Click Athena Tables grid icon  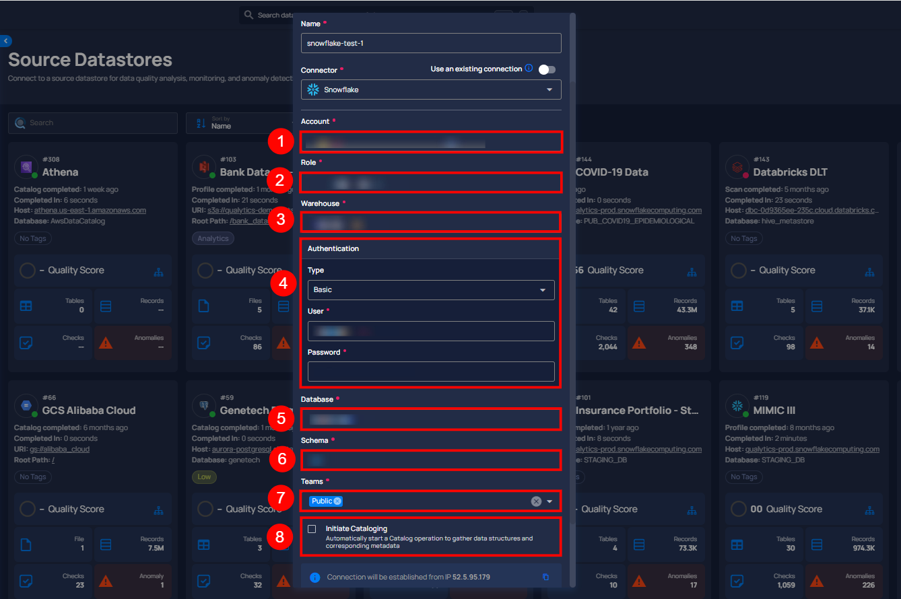click(26, 306)
